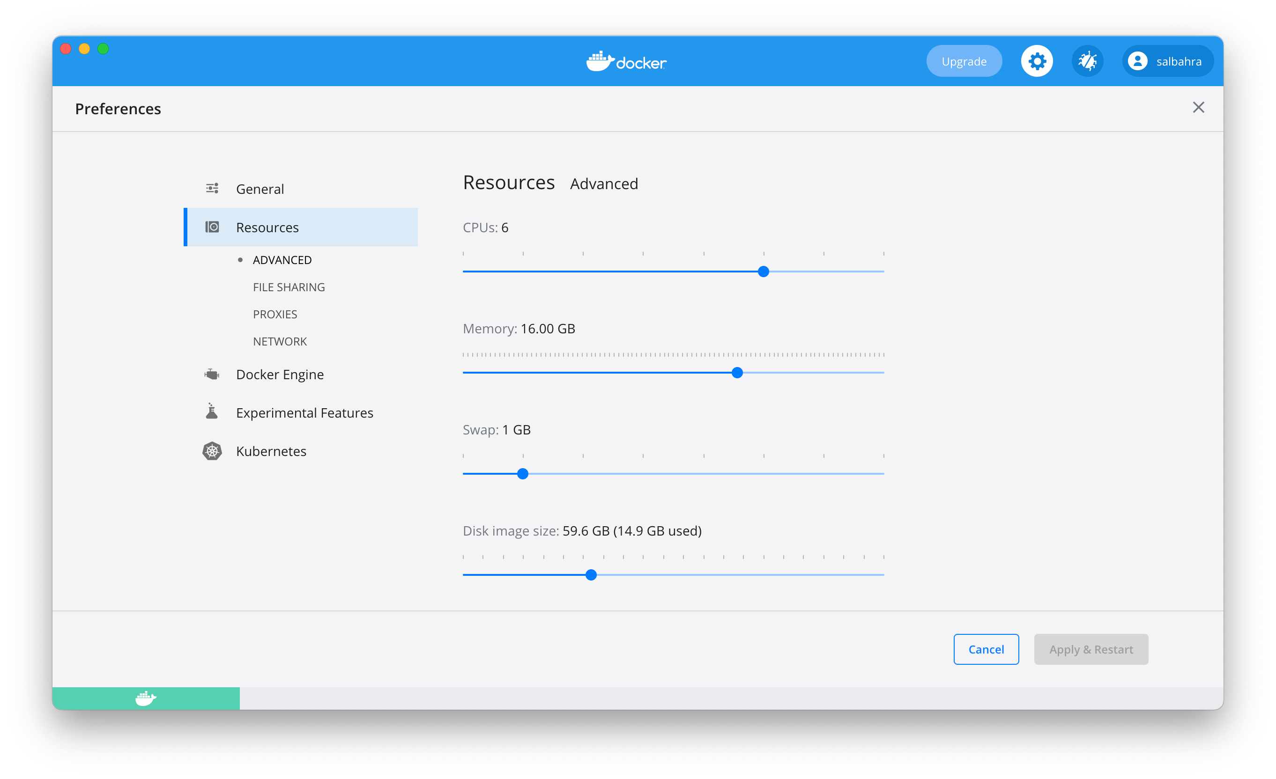The width and height of the screenshot is (1276, 779).
Task: Click the CPUs slider handle
Action: (x=763, y=271)
